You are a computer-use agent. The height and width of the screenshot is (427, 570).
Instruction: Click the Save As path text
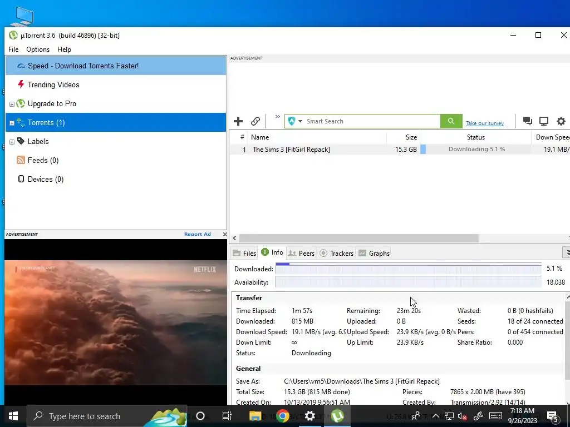click(x=362, y=381)
